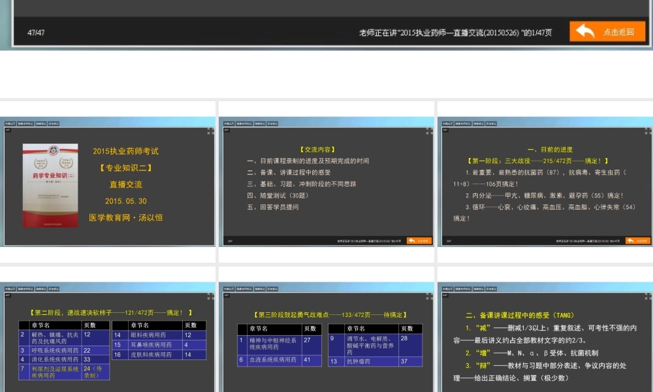
Task: Open the 第三阶段鼓起勇气战难点 slide thumbnail
Action: point(326,337)
